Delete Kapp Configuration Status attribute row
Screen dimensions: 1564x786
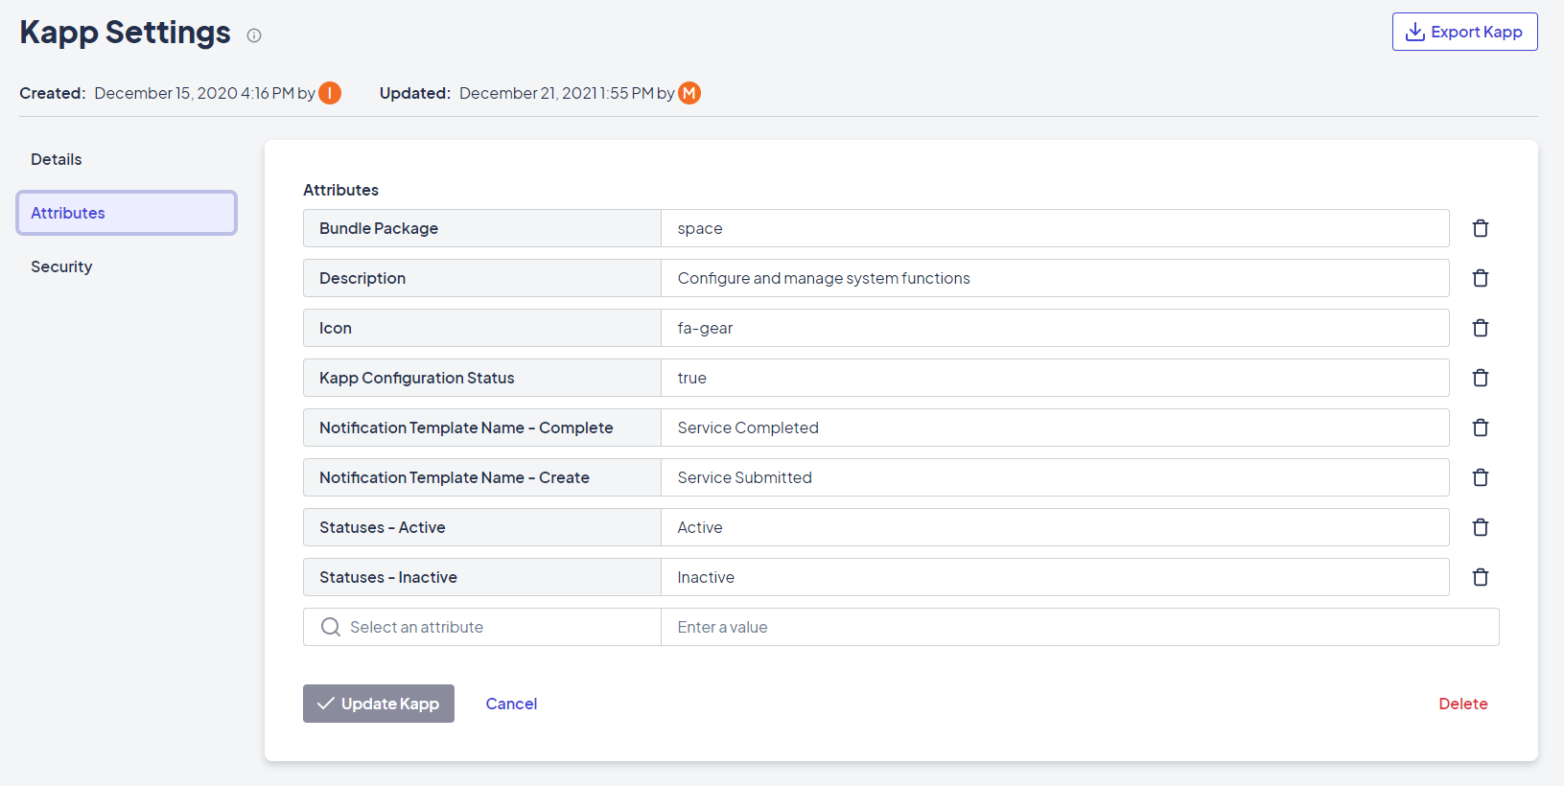1481,378
